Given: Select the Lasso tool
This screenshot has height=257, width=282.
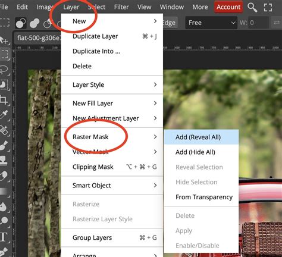Looking at the screenshot, I should (x=4, y=70).
